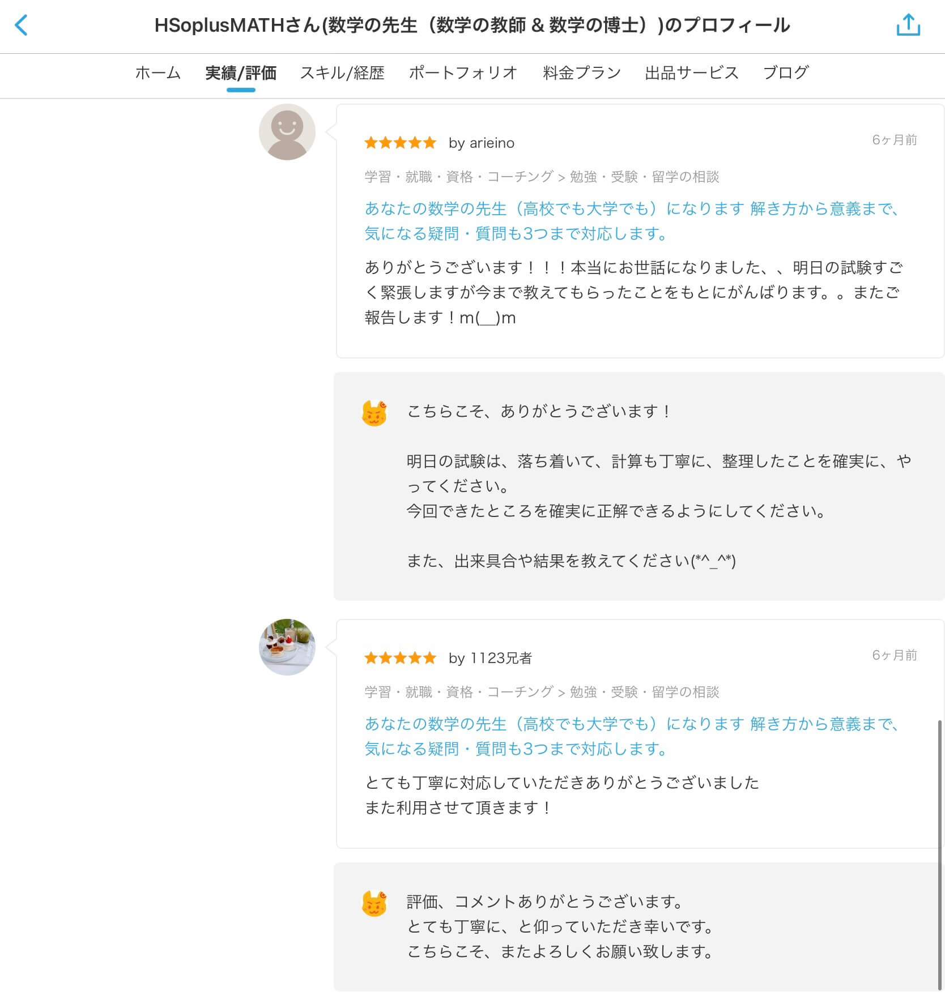Go to the ポートフォリオ tab
Image resolution: width=945 pixels, height=1000 pixels.
pyautogui.click(x=463, y=73)
